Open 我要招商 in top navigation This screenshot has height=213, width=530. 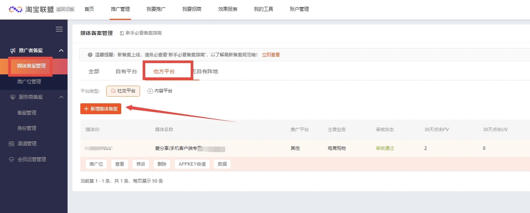click(192, 9)
